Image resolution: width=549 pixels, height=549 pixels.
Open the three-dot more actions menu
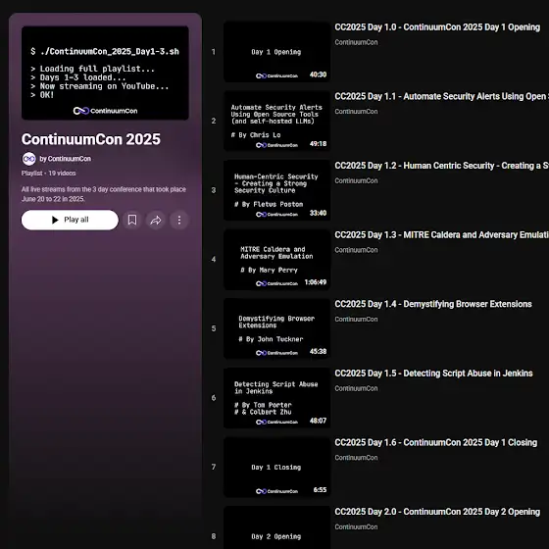point(179,220)
